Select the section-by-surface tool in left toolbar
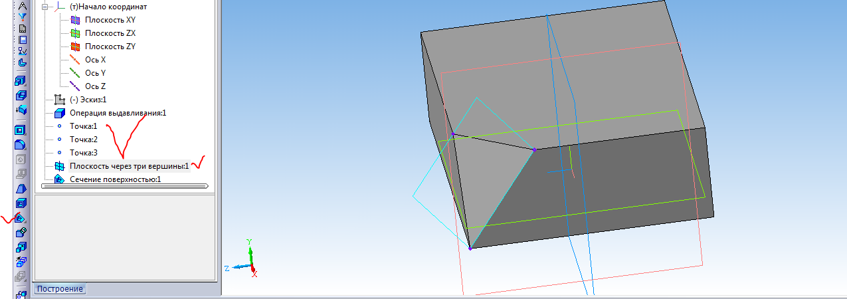 [x=21, y=217]
